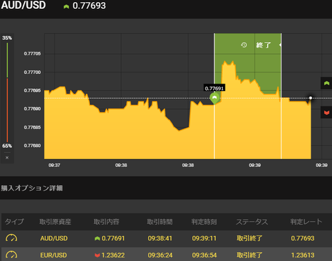Viewport: 332px width, 261px height.
Task: Open the EUR/USD trade row
Action: tap(167, 255)
